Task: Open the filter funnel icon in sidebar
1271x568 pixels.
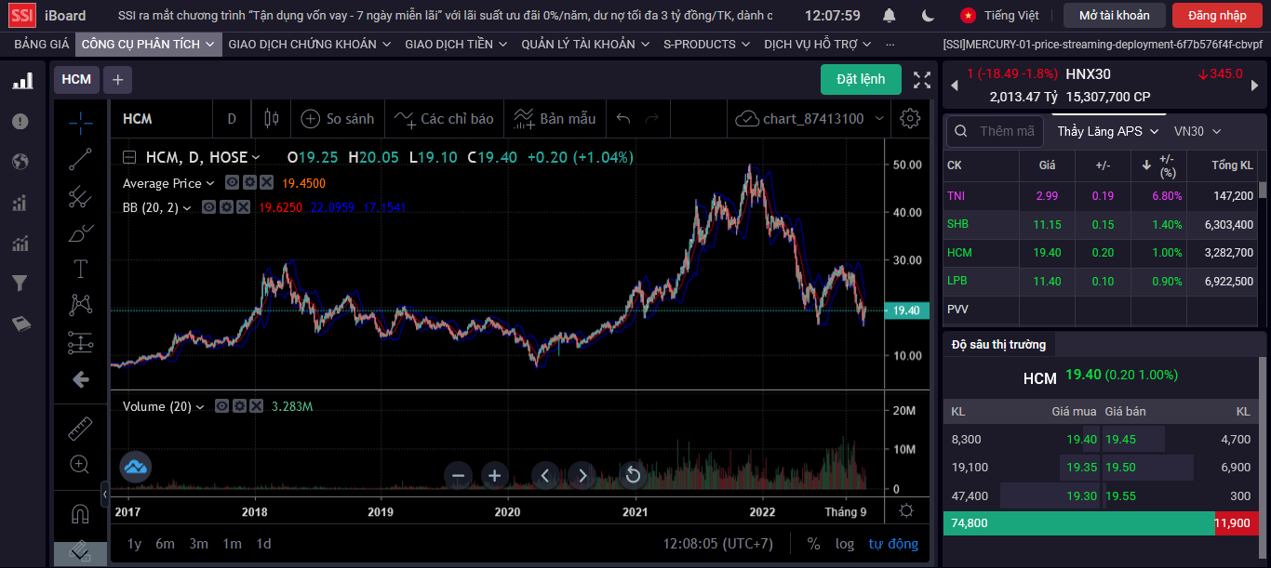Action: (20, 284)
